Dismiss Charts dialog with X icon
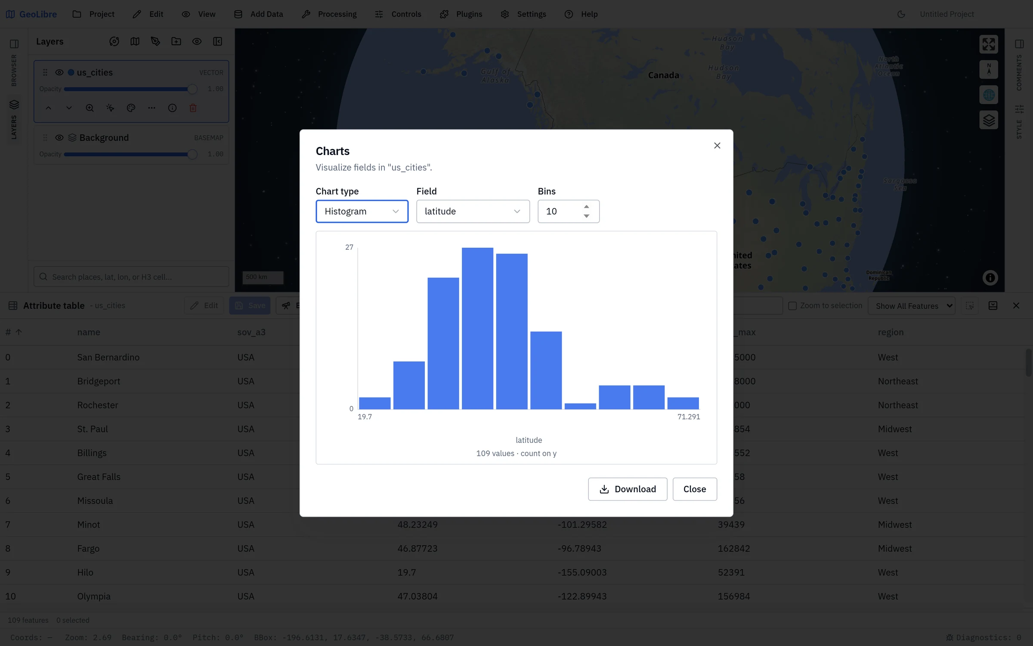The width and height of the screenshot is (1033, 646). [717, 146]
